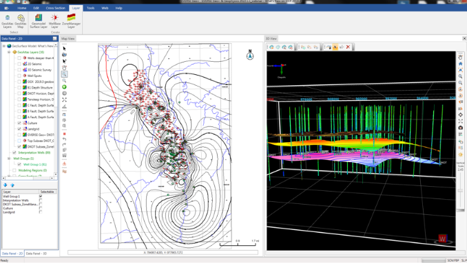Click the target crosshair icon in 3D side toolbar
Image resolution: width=467 pixels, height=263 pixels.
460,115
